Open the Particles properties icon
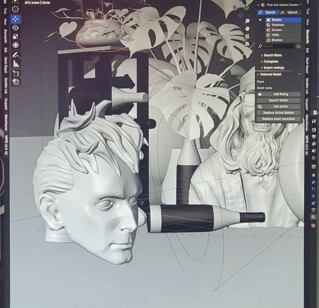This screenshot has width=319, height=308. [314, 189]
